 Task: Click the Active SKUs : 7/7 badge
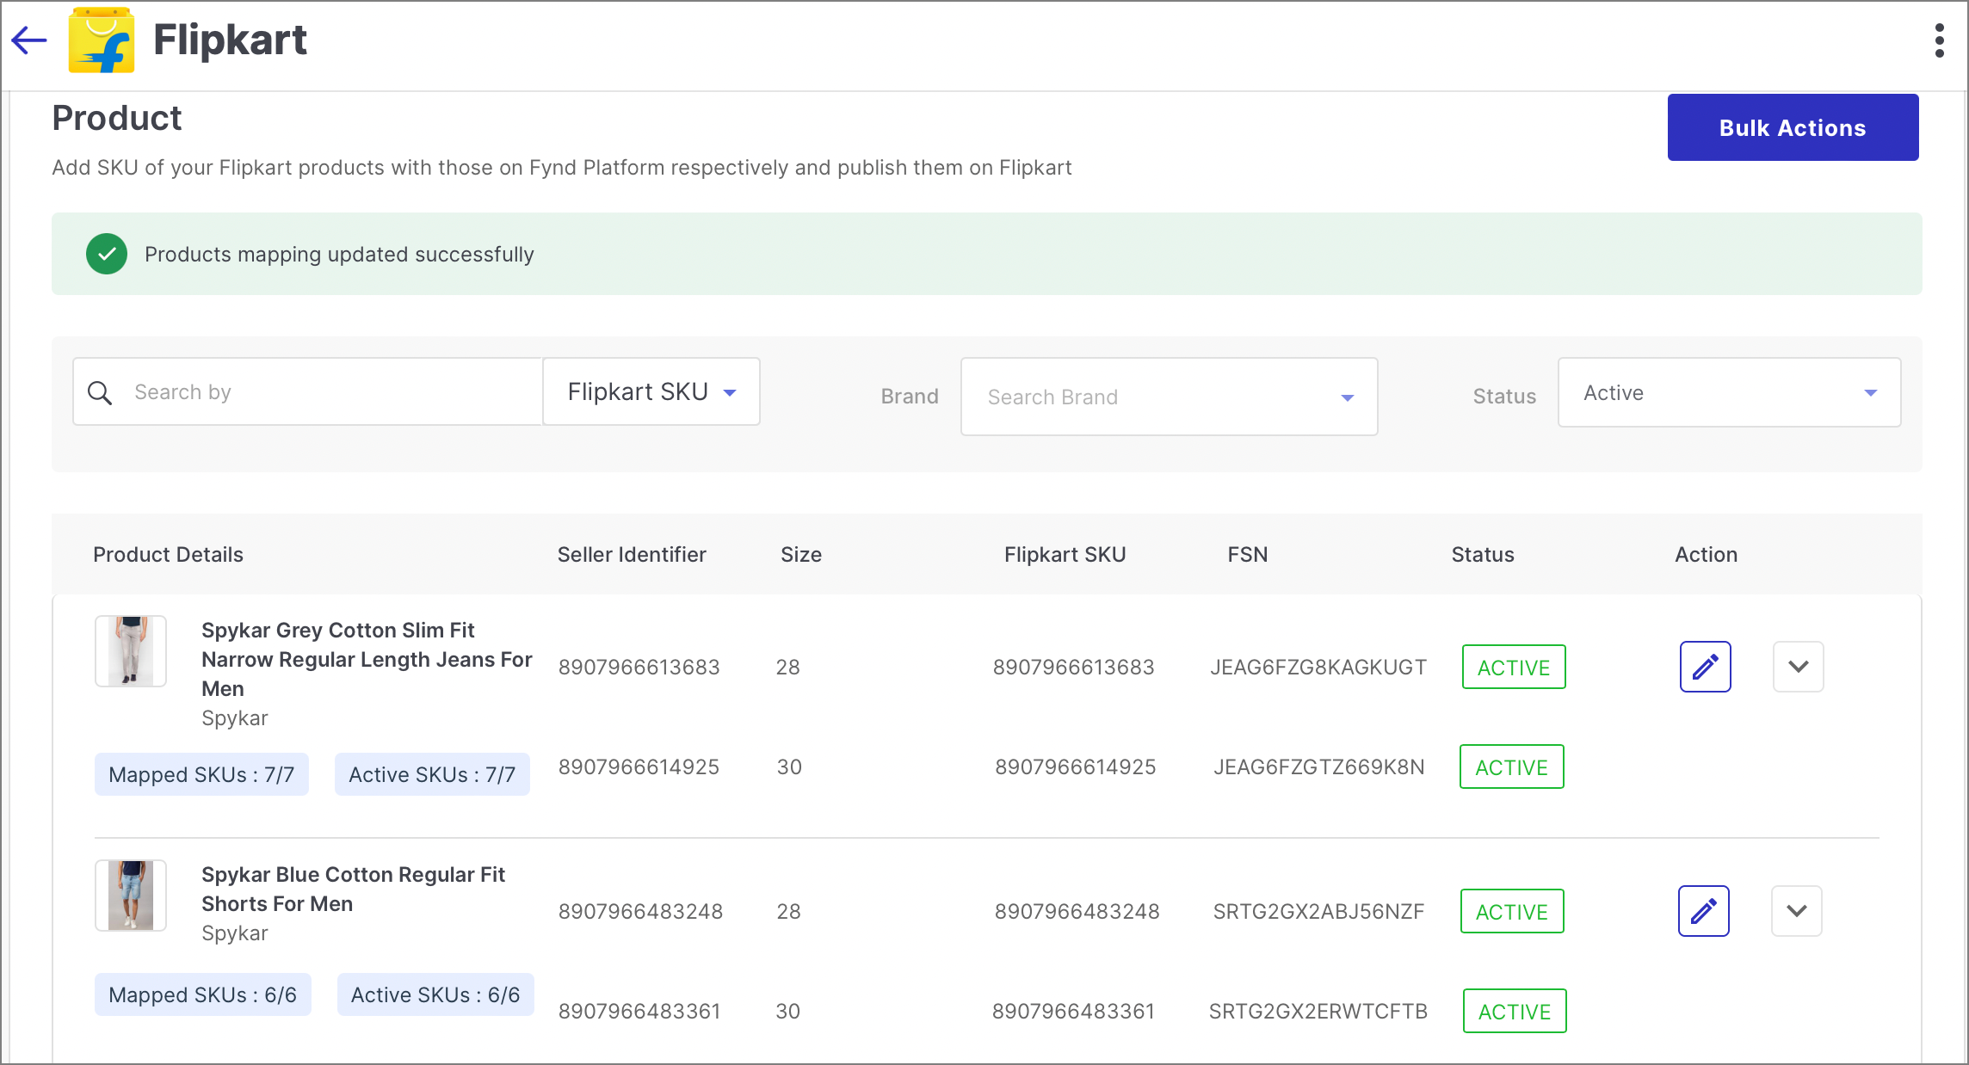tap(432, 774)
